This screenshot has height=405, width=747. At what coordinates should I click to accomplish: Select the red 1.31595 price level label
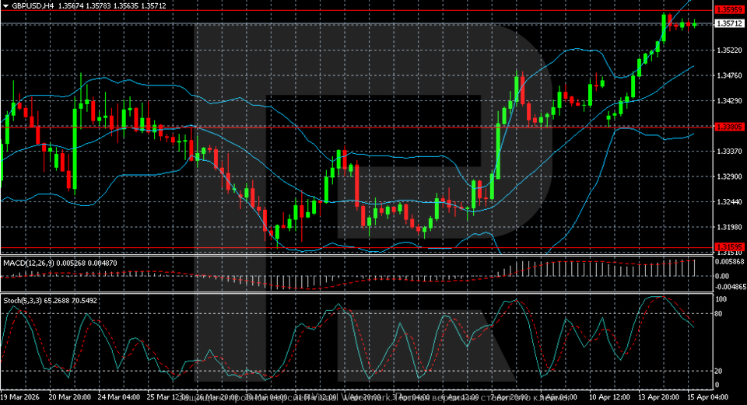pyautogui.click(x=727, y=246)
